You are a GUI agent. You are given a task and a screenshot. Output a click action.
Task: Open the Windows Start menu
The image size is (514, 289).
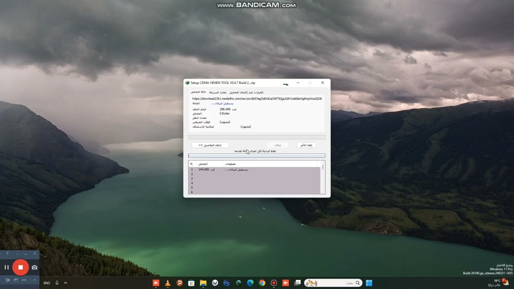point(369,283)
